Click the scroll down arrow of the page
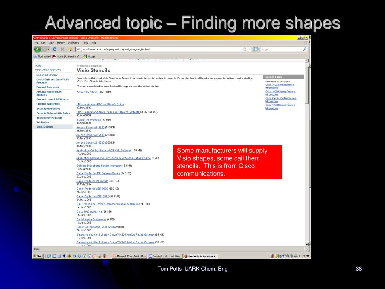The height and width of the screenshot is (289, 385). click(307, 245)
